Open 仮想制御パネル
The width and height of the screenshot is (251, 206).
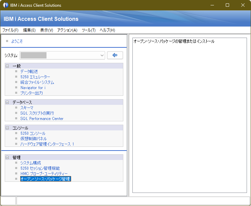pos(33,139)
